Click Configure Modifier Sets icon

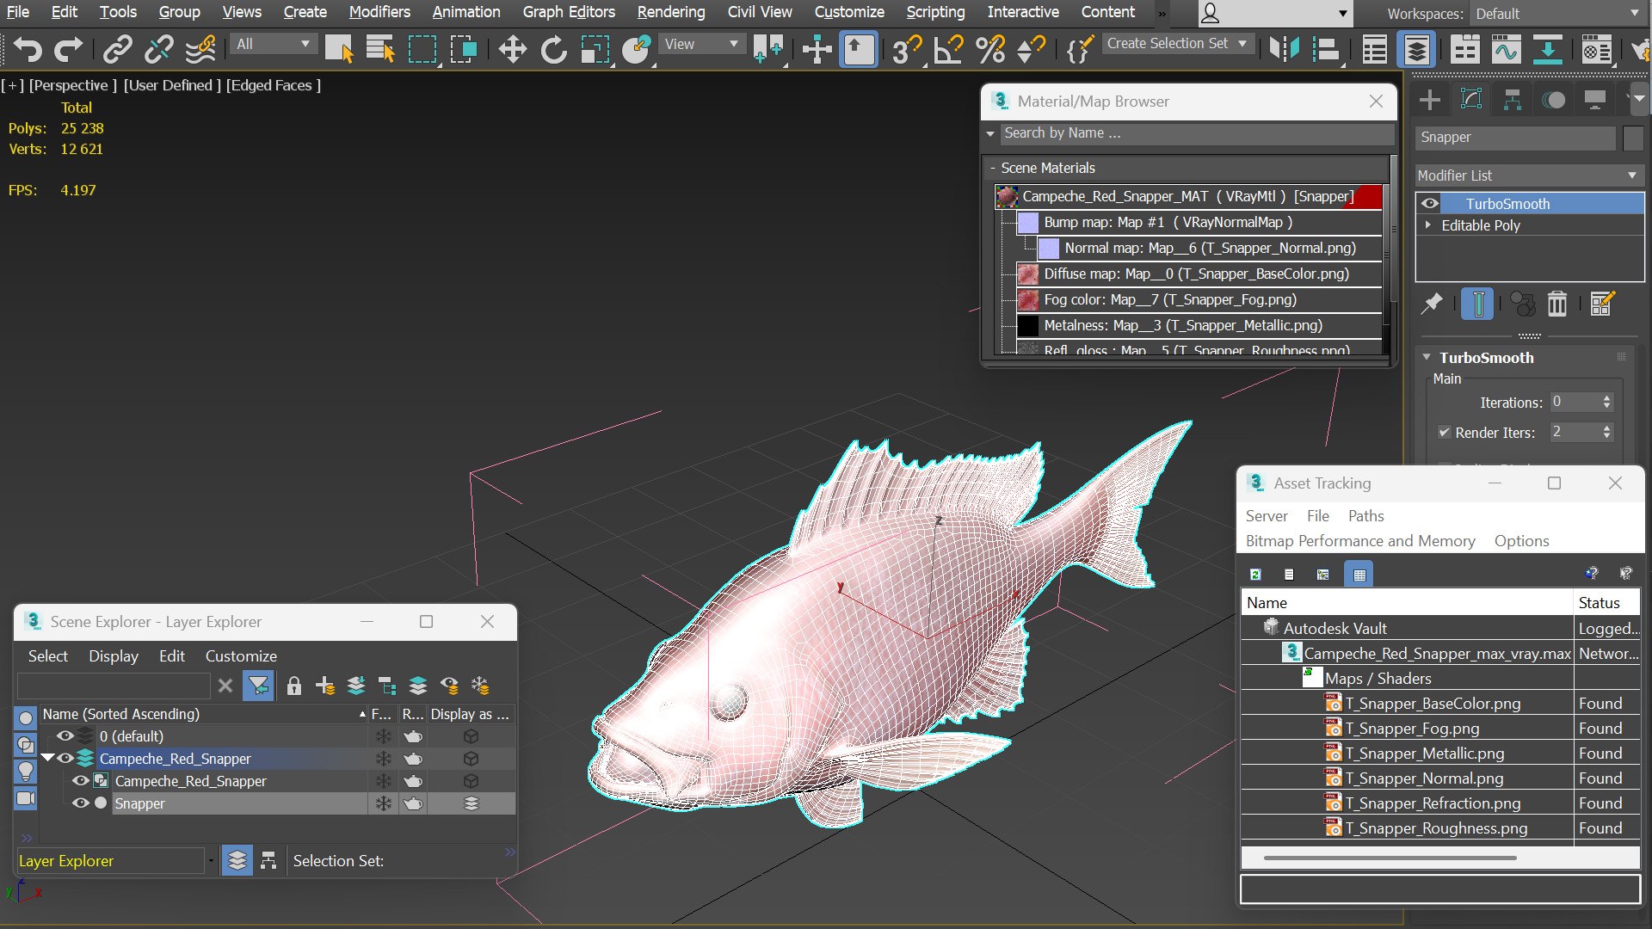pyautogui.click(x=1602, y=304)
